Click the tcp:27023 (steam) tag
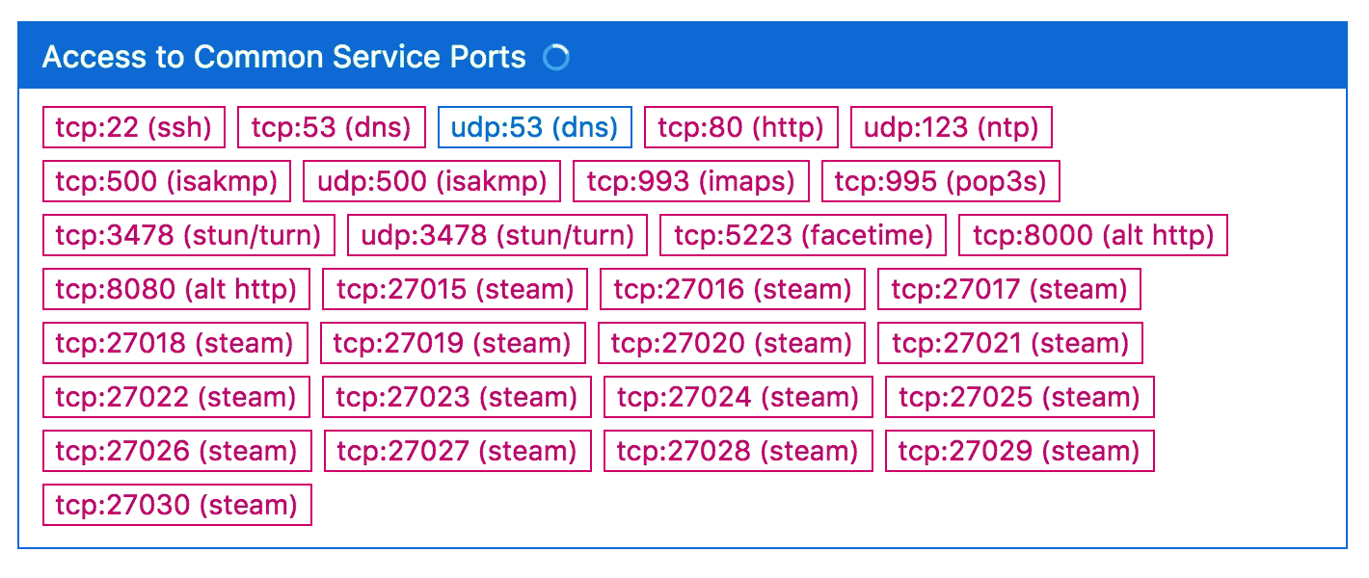The image size is (1369, 578). tap(457, 397)
